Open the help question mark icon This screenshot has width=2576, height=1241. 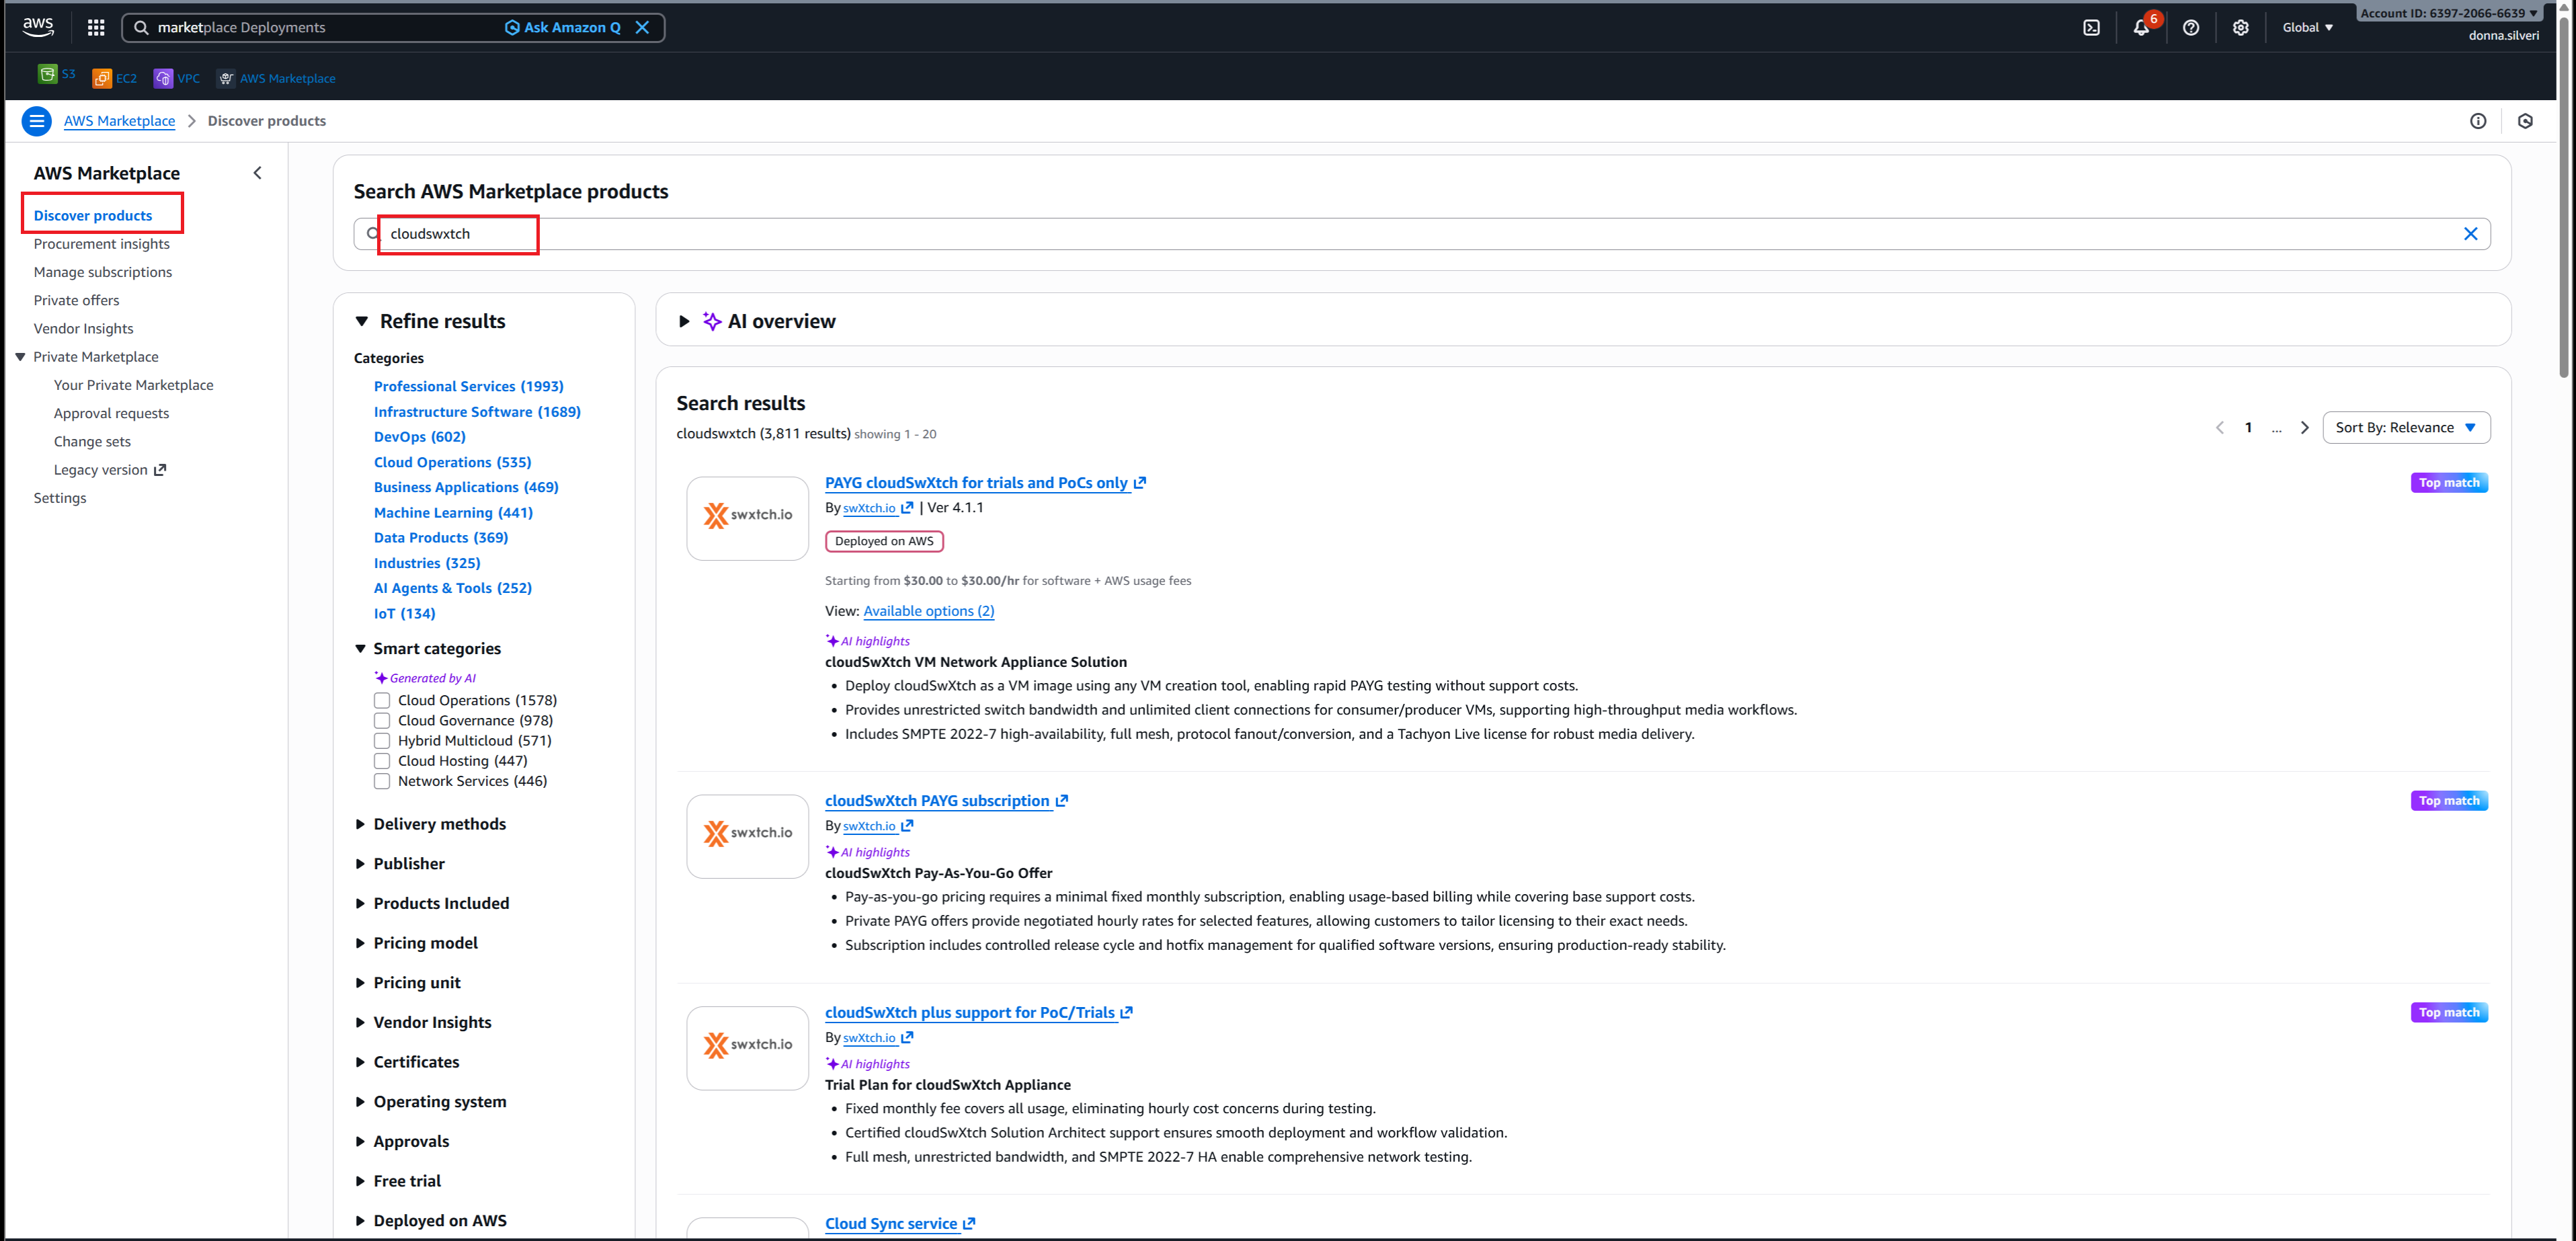pos(2190,28)
